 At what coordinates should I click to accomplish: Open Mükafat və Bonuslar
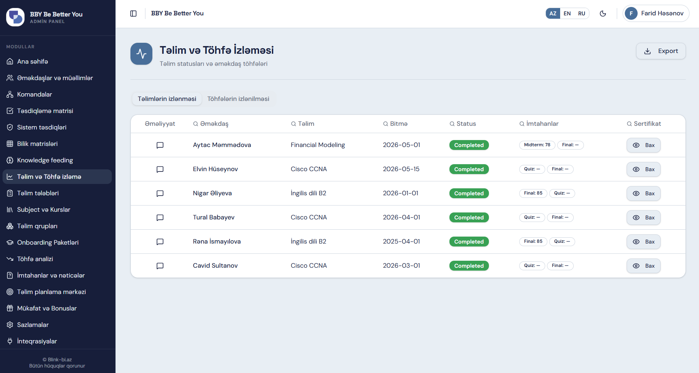tap(57, 308)
